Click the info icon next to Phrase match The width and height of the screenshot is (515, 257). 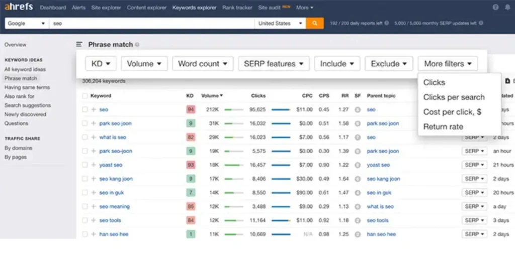[137, 45]
